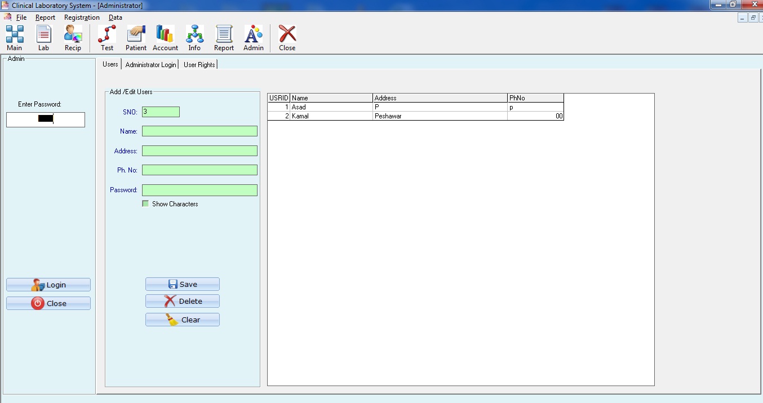This screenshot has width=763, height=403.
Task: Open the Test toolbar icon
Action: click(107, 38)
